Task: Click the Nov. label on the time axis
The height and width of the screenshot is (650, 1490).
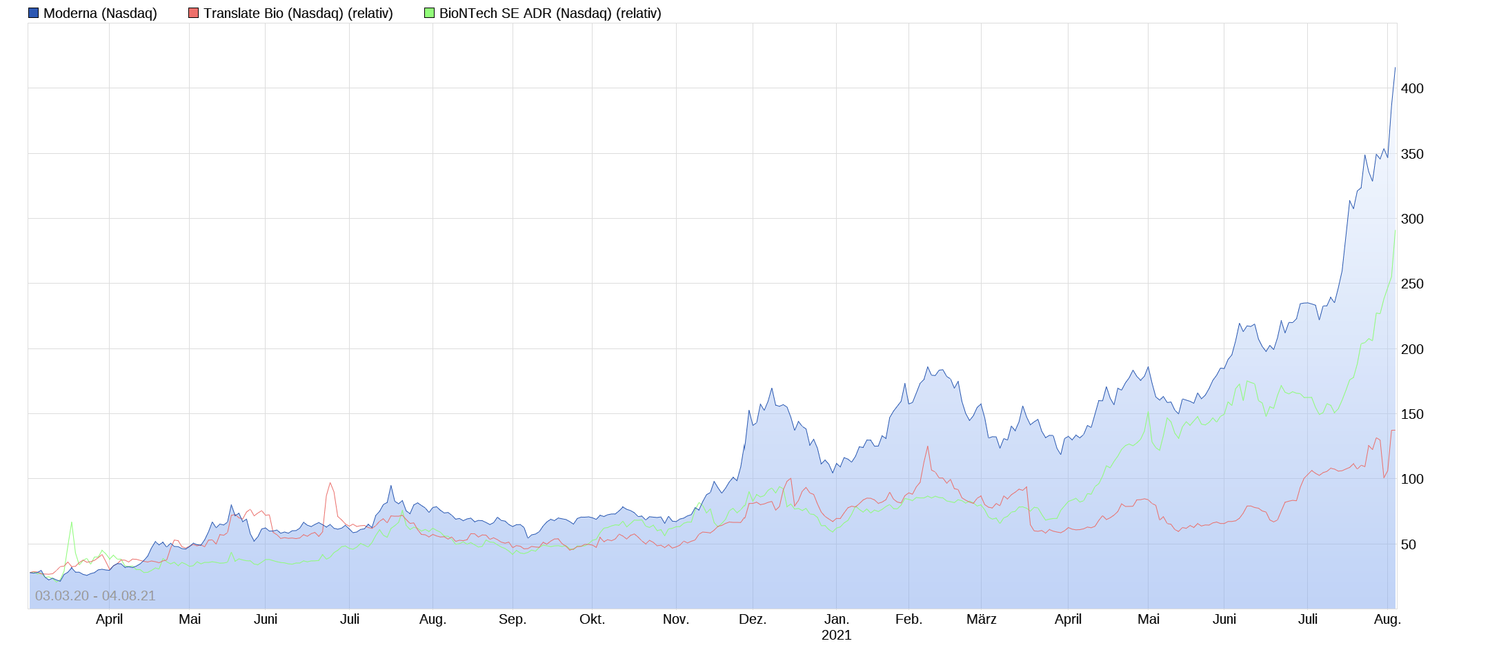Action: point(676,619)
